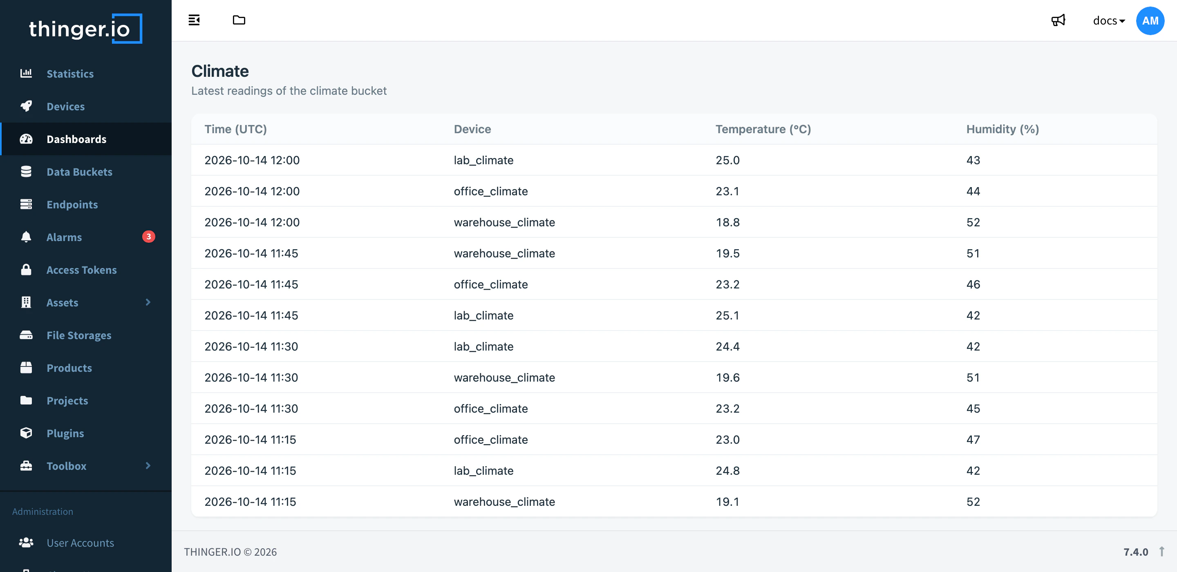Image resolution: width=1177 pixels, height=572 pixels.
Task: Click temperature value 19.6
Action: [727, 378]
